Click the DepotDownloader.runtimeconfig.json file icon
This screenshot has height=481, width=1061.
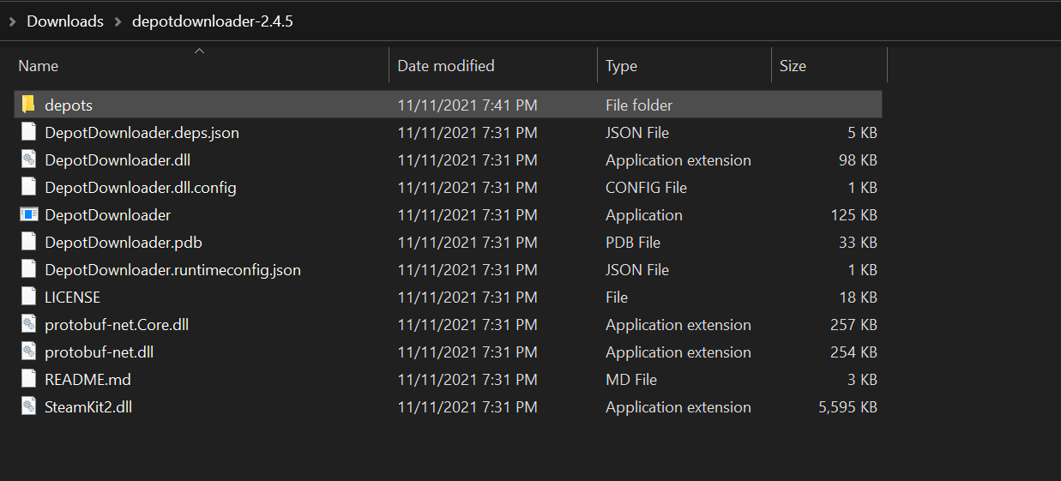click(x=28, y=269)
